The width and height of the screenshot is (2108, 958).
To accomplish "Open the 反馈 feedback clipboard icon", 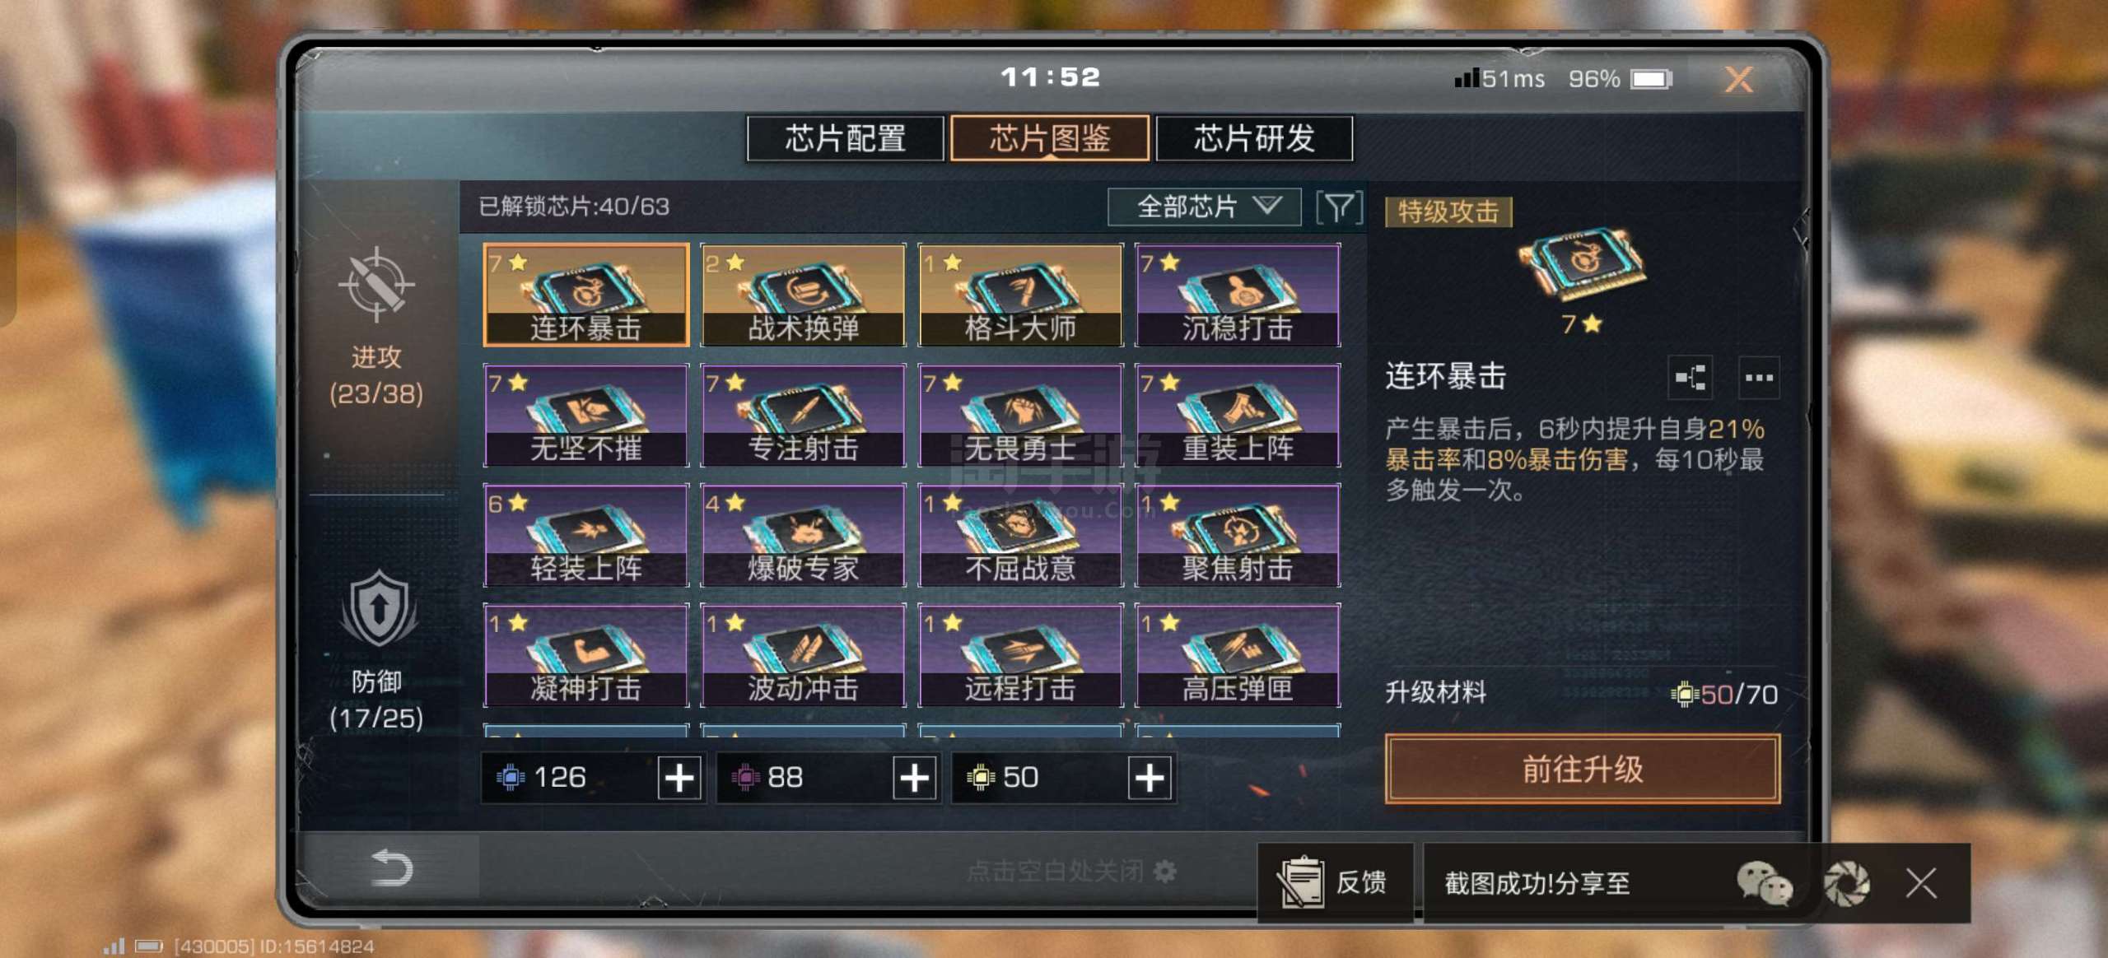I will point(1302,881).
